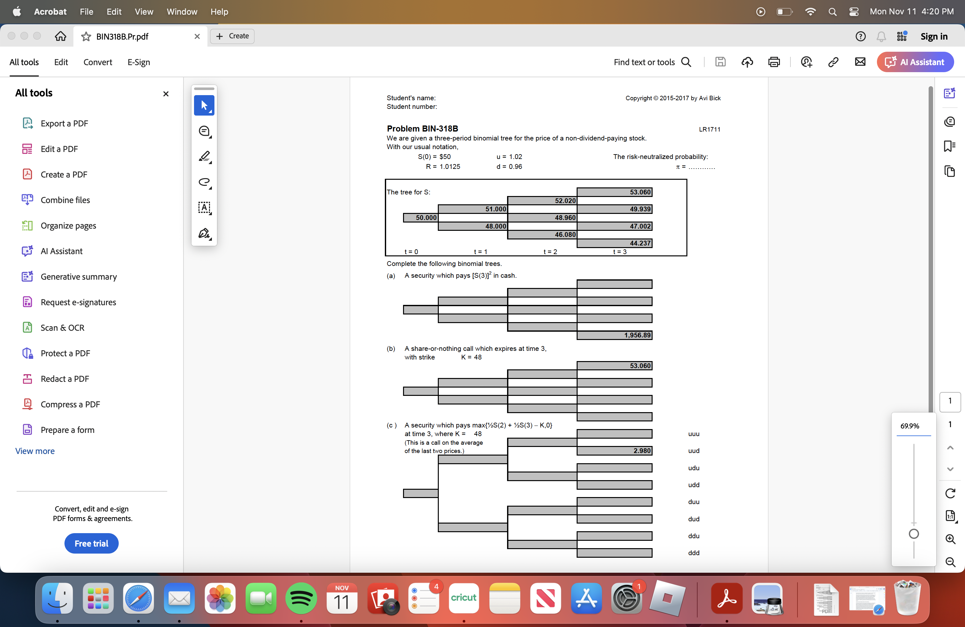The width and height of the screenshot is (965, 627).
Task: Open the Print dialog icon
Action: (x=774, y=62)
